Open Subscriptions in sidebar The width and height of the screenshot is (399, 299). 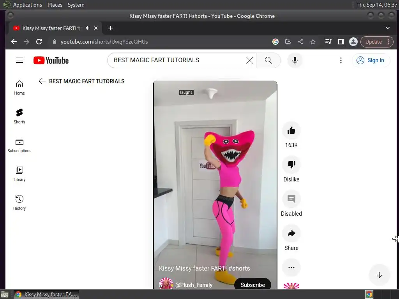coord(19,145)
